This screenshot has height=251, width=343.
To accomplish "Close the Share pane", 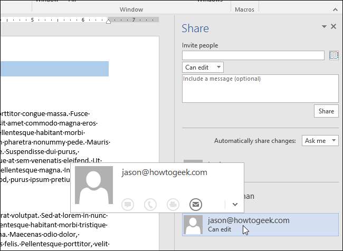I will 334,26.
